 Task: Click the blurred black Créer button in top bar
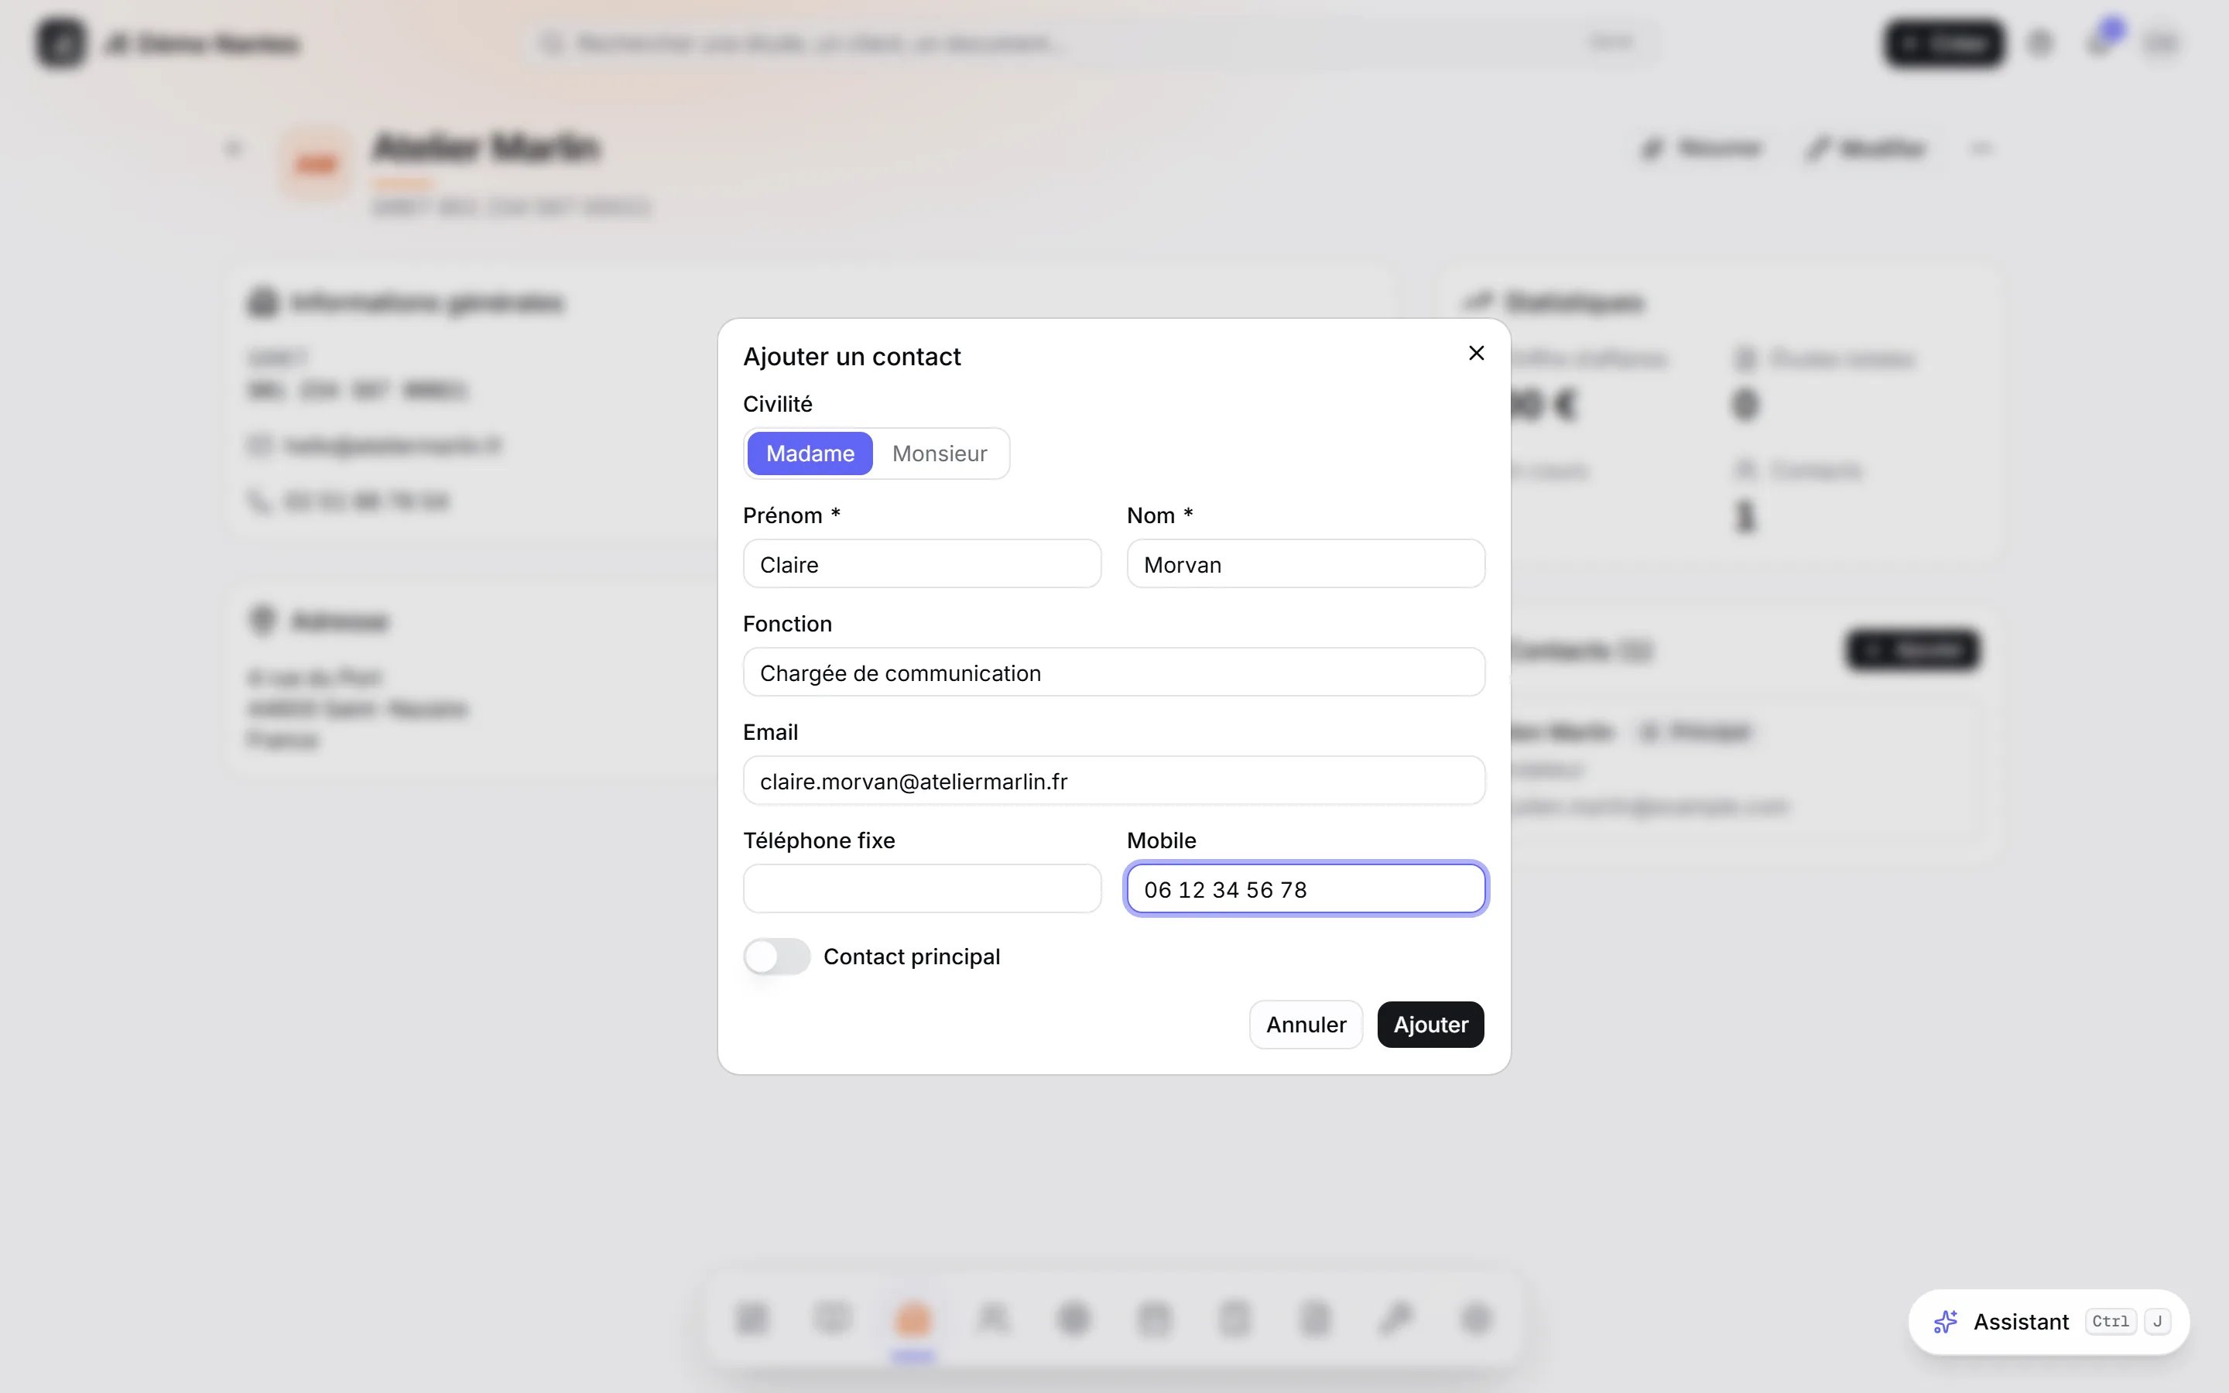[1943, 43]
